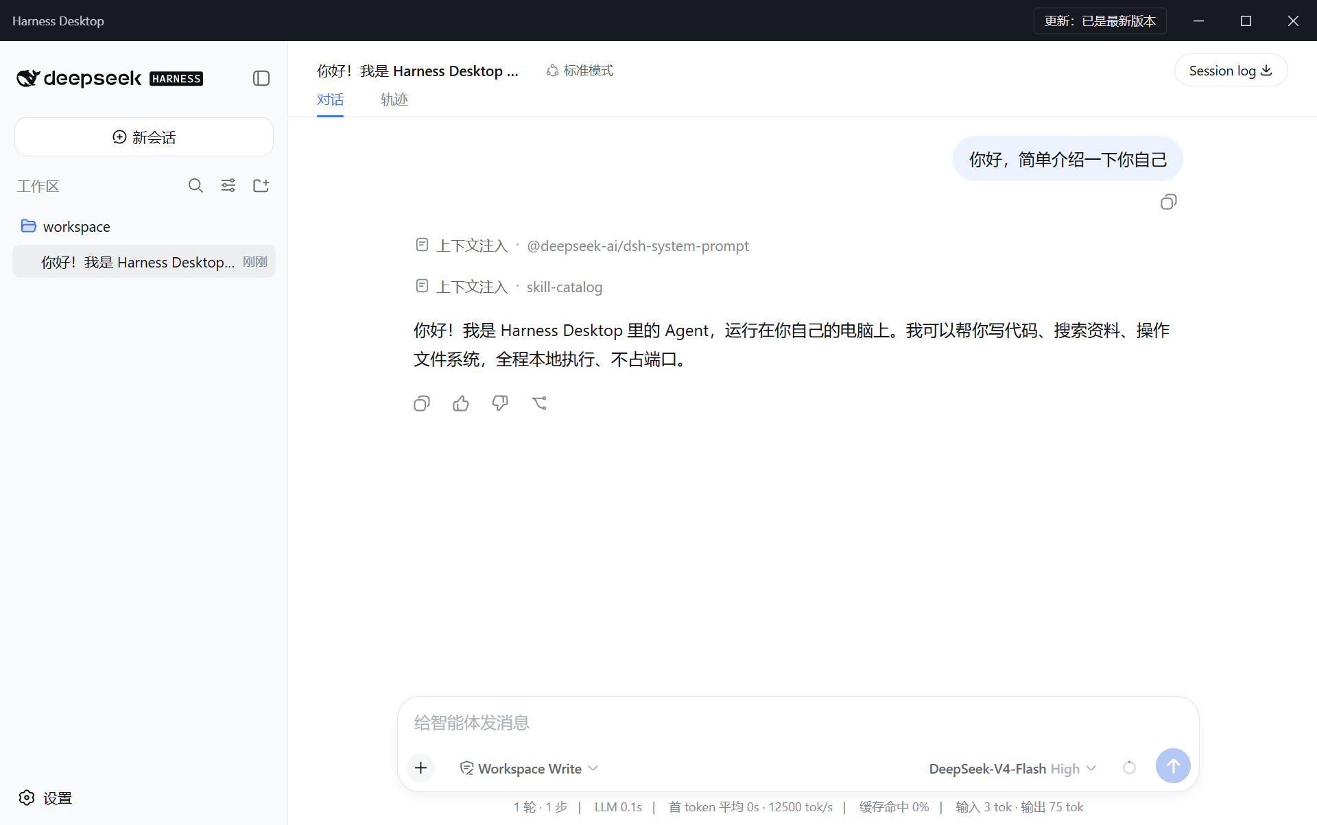Viewport: 1317px width, 825px height.
Task: Switch to the 轨迹 tab
Action: click(x=394, y=100)
